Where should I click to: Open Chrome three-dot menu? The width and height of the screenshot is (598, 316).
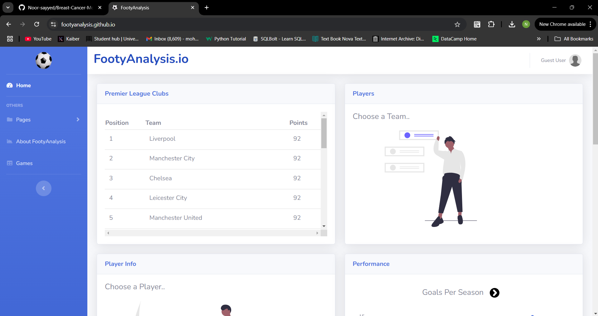[x=591, y=24]
